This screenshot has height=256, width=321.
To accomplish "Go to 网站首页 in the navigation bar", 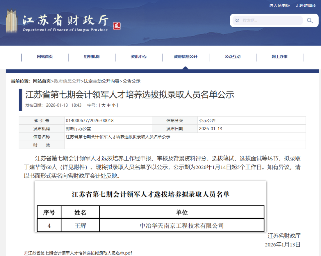I will pyautogui.click(x=45, y=57).
